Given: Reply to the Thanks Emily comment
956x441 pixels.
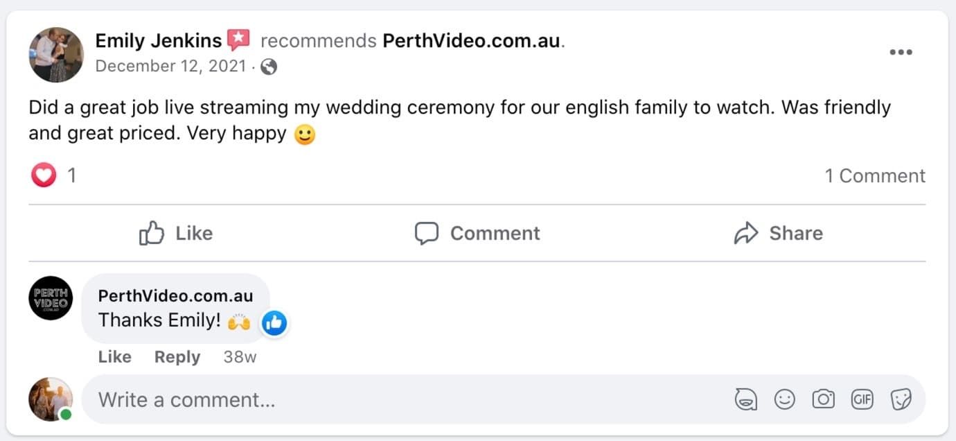Looking at the screenshot, I should [x=177, y=357].
